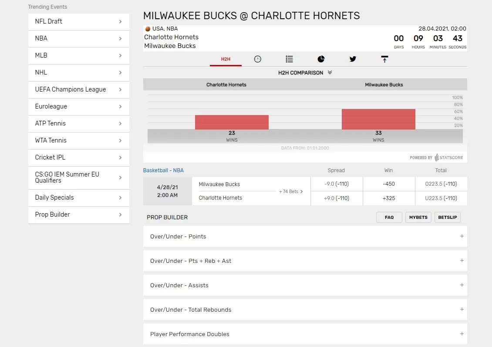
Task: Open the pie chart statistics tab icon
Action: pos(321,59)
